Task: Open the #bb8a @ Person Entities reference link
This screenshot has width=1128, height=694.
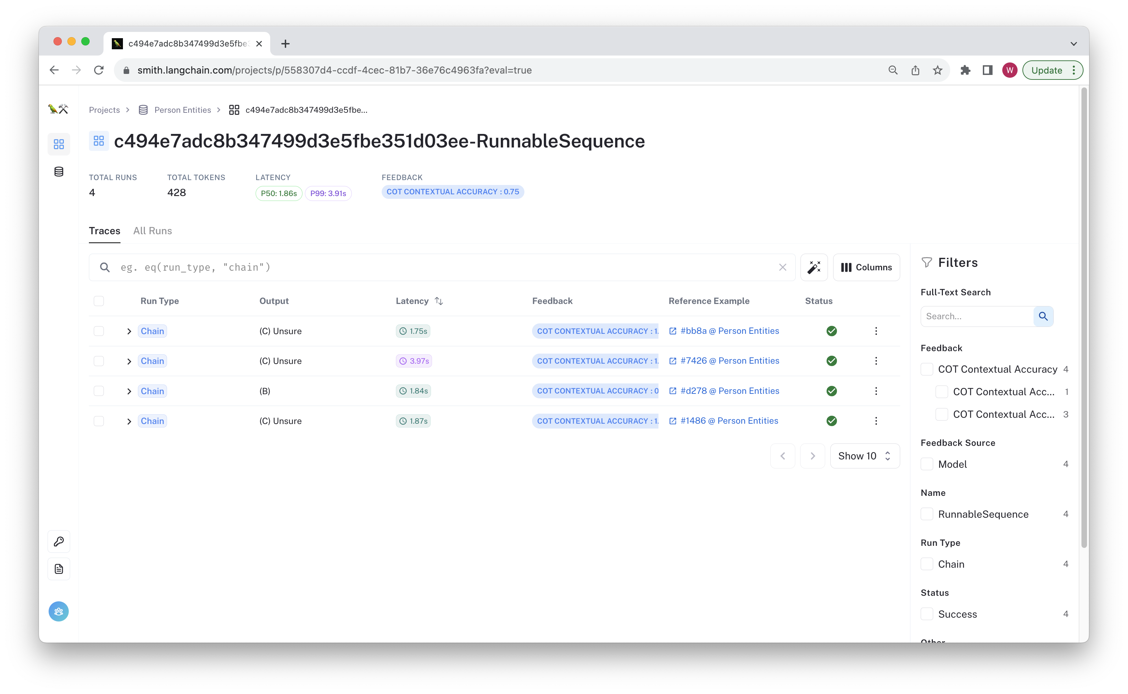Action: pos(724,331)
